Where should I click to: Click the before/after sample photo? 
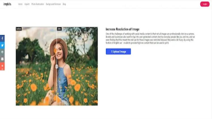coord(57,66)
